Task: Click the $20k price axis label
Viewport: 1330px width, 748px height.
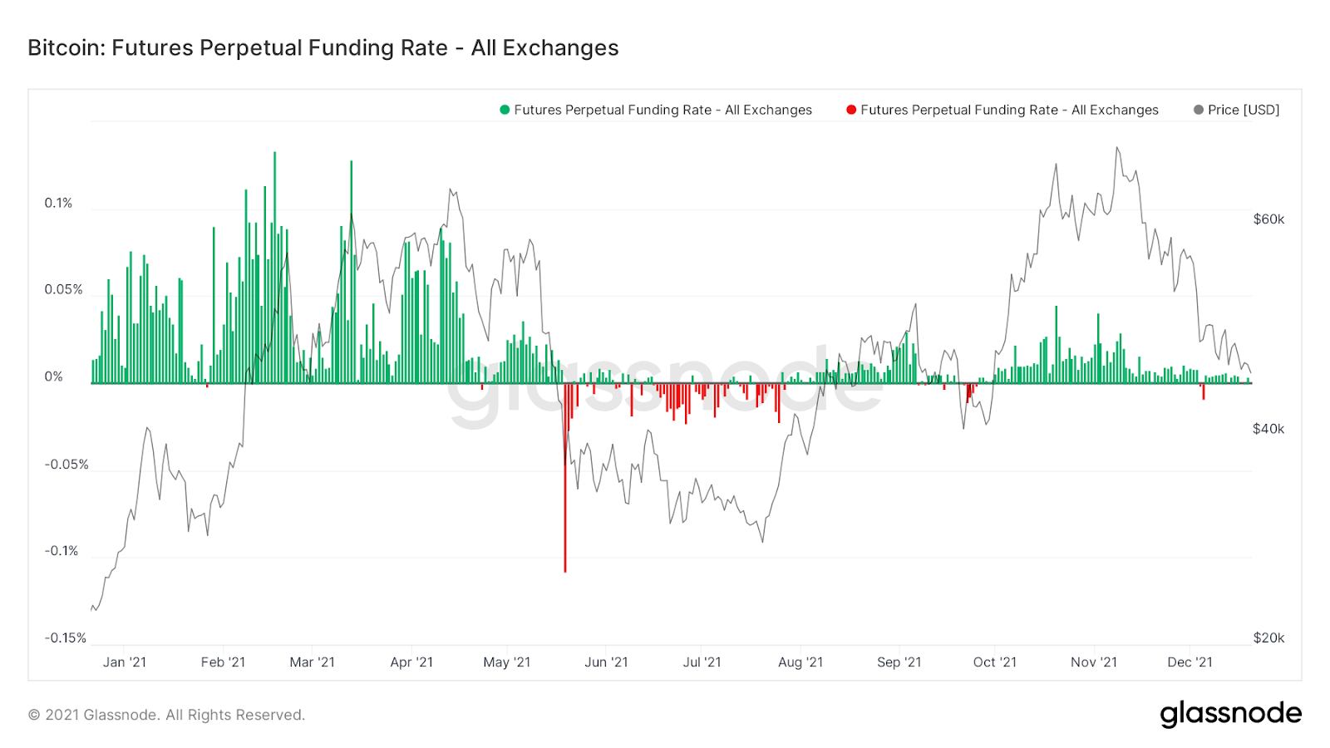Action: [x=1268, y=637]
